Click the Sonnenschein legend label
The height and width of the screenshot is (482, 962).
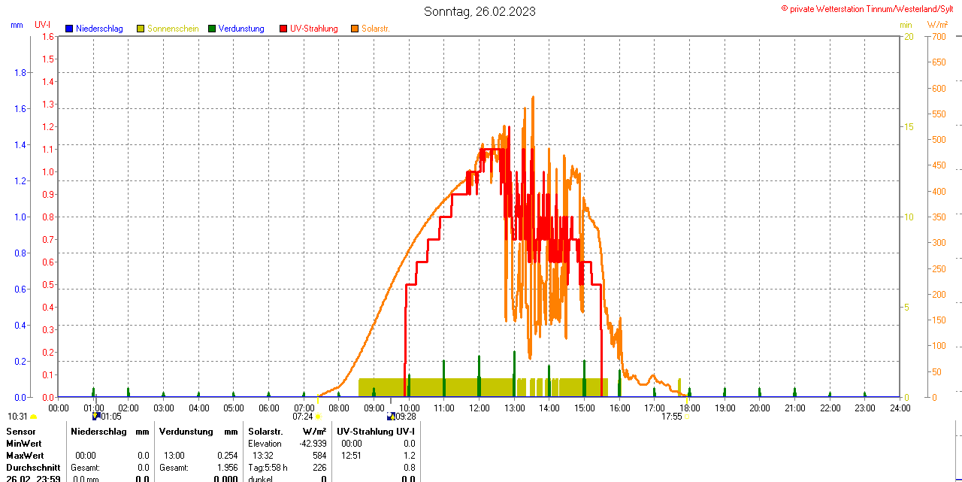coord(173,29)
